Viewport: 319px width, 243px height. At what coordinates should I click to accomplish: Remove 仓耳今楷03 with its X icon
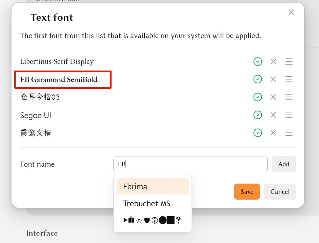[273, 97]
